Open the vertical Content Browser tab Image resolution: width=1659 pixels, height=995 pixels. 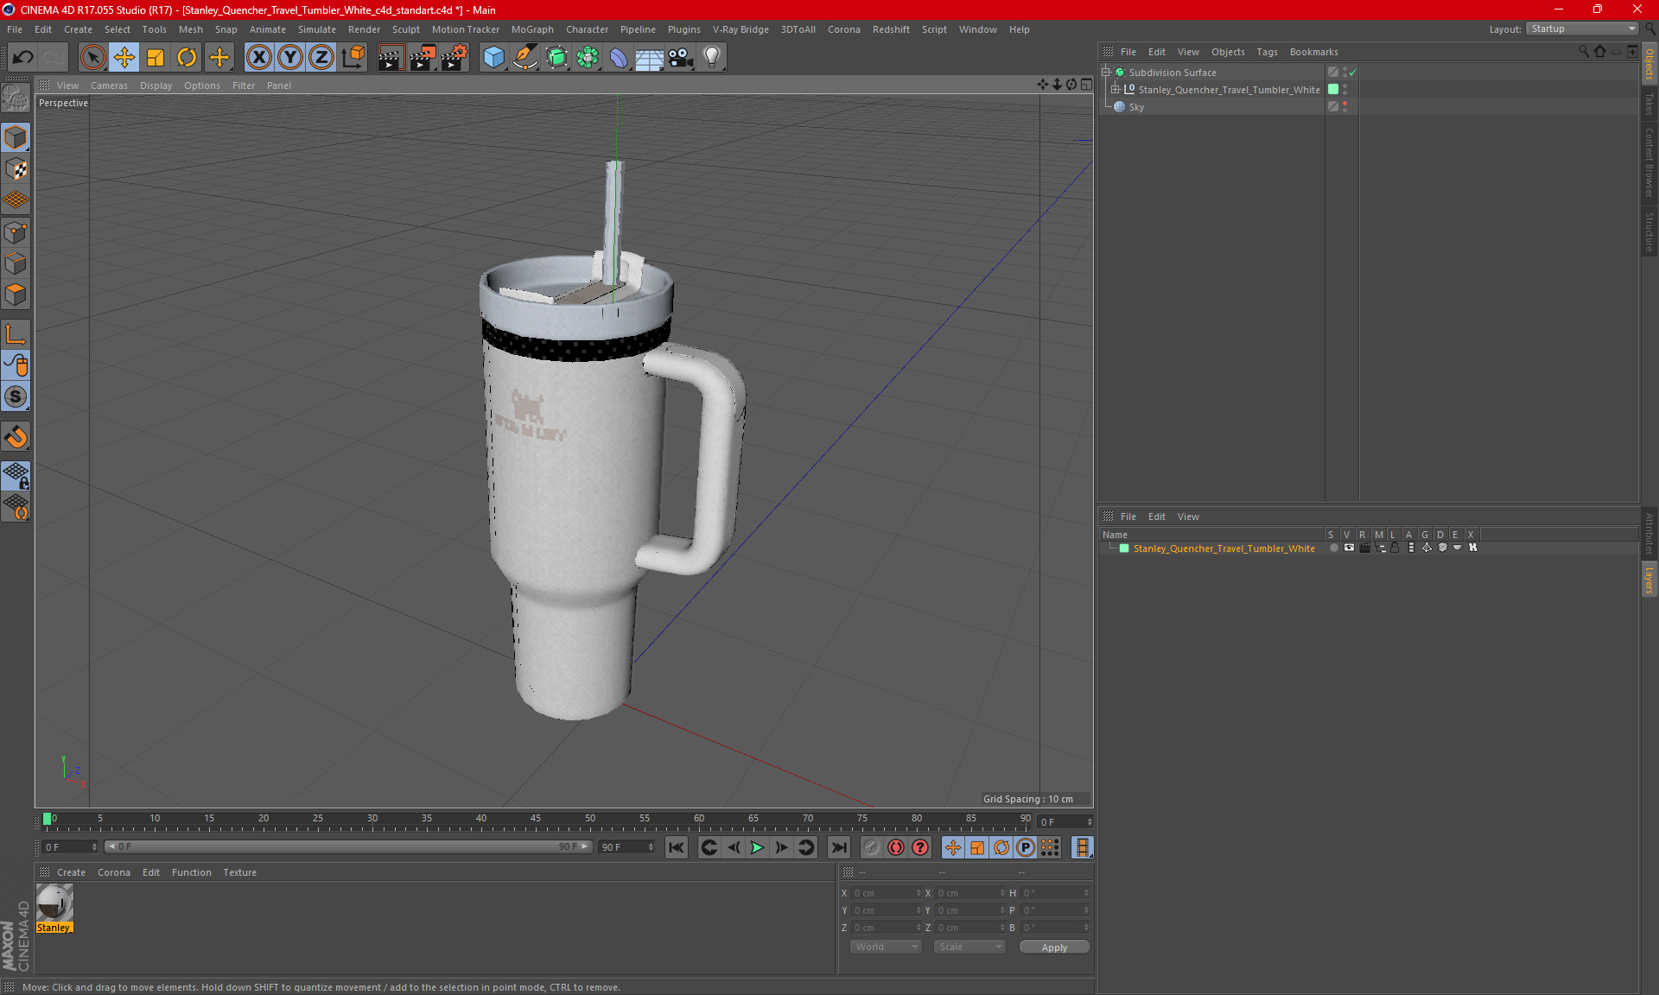[1649, 162]
